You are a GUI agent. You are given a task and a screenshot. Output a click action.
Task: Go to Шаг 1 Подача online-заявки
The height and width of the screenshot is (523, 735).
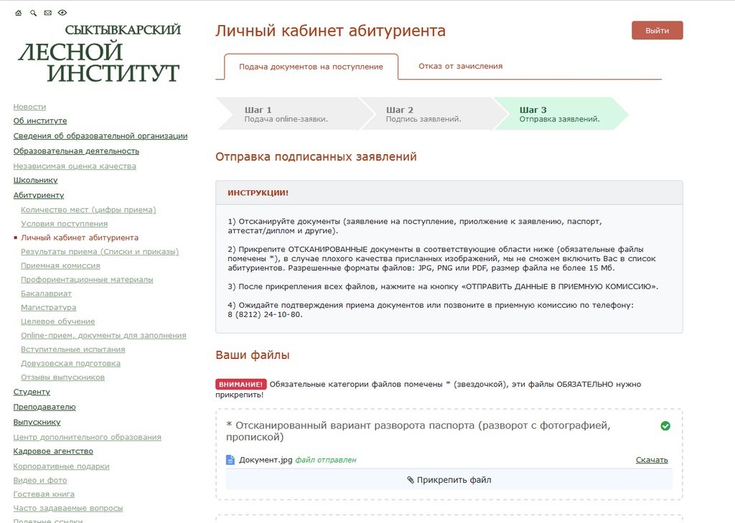click(x=286, y=114)
